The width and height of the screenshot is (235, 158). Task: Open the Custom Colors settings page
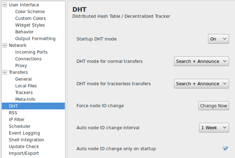[x=30, y=18]
